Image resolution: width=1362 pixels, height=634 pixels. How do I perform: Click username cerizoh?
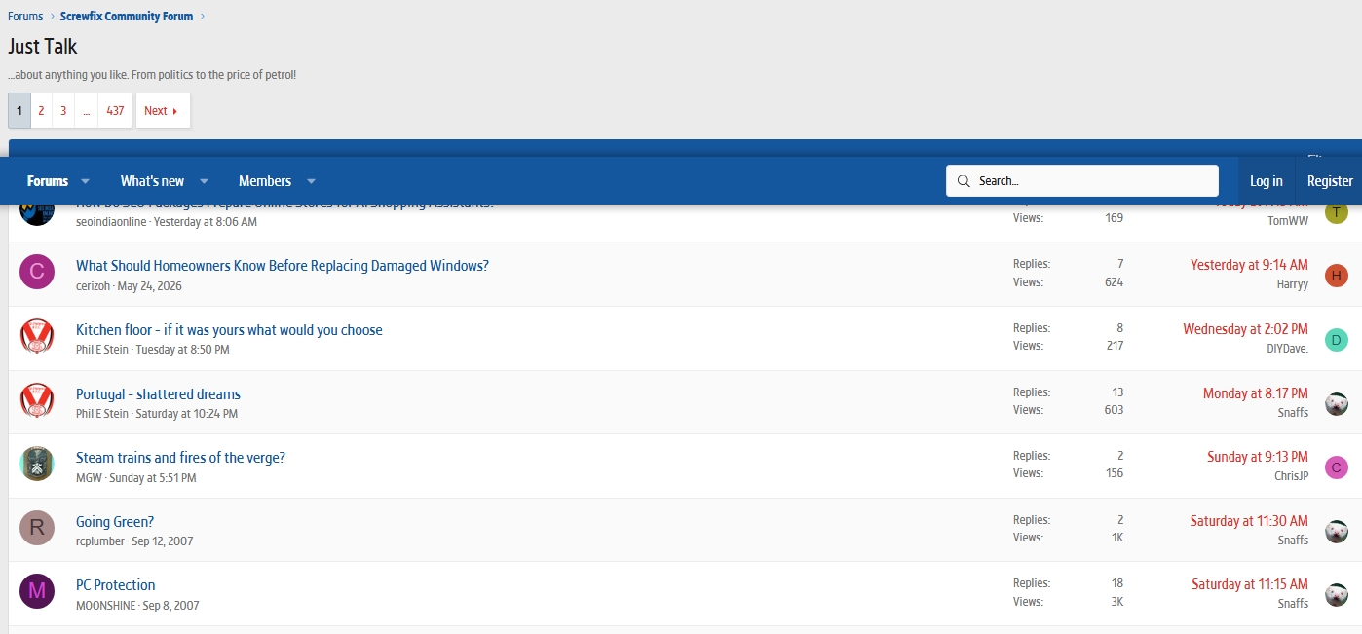click(x=94, y=286)
